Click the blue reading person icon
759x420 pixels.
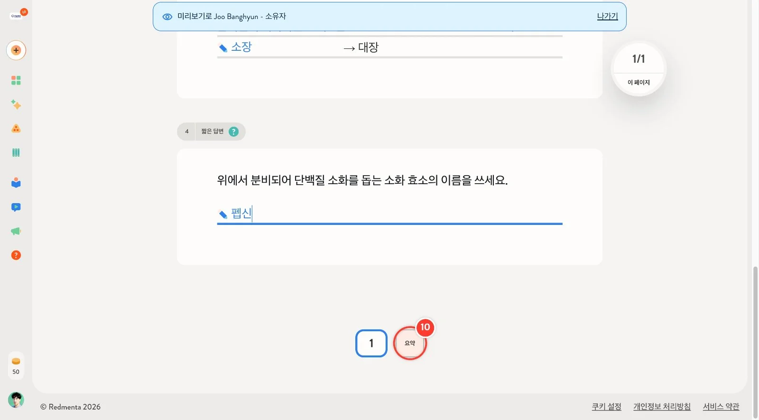[16, 183]
